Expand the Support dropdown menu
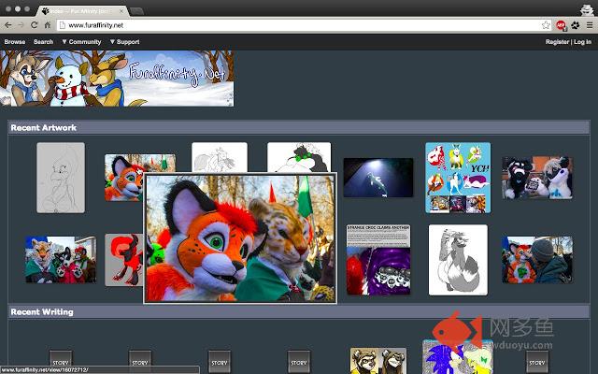Screen dimensions: 598x374 pyautogui.click(x=124, y=41)
